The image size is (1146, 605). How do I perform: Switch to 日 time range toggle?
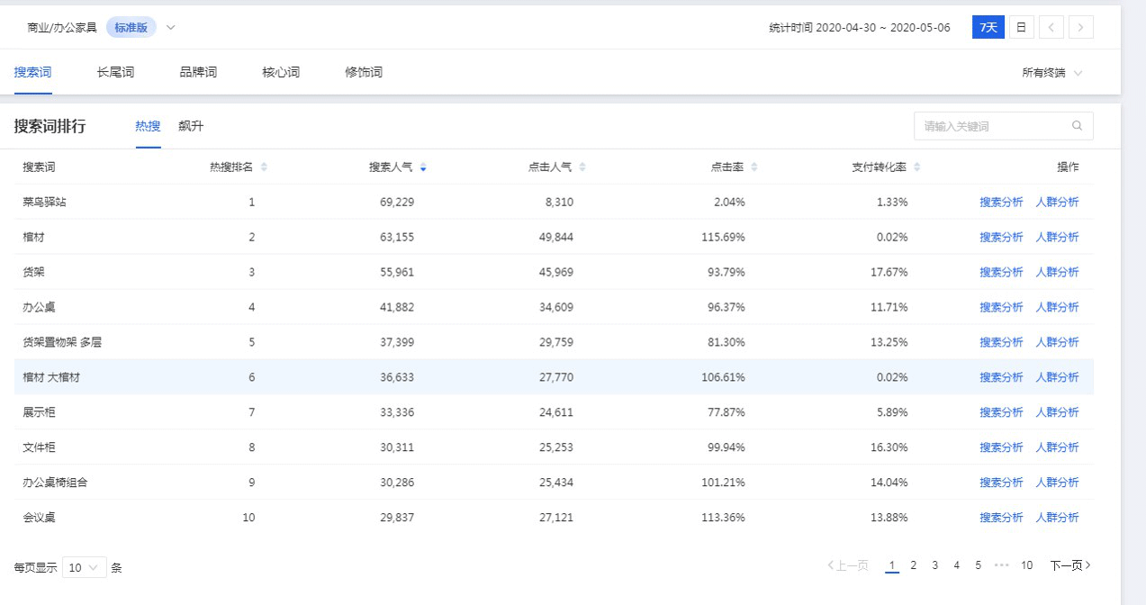tap(1021, 27)
